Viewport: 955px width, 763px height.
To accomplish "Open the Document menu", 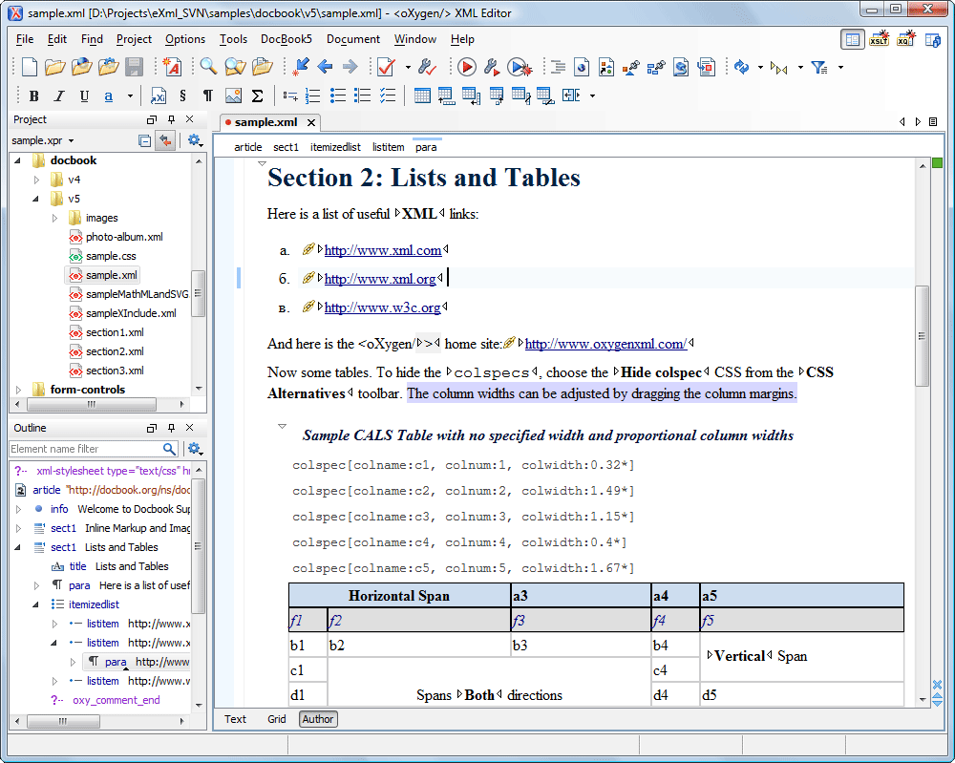I will 353,39.
